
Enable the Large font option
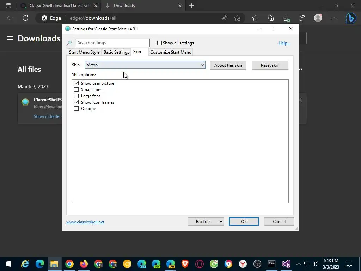[76, 96]
